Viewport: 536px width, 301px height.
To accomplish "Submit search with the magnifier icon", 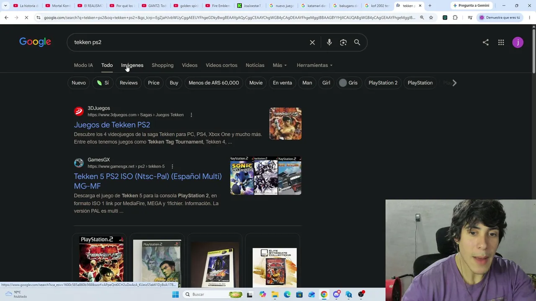I will (357, 42).
